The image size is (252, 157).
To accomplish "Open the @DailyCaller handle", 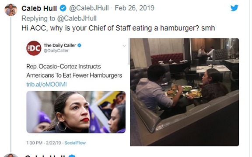I will point(56,51).
